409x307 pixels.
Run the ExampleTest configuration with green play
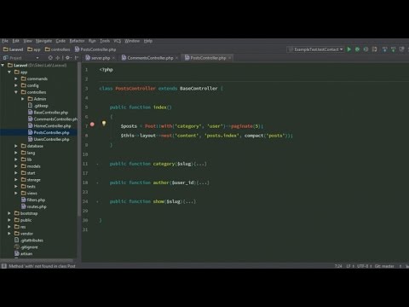[349, 49]
